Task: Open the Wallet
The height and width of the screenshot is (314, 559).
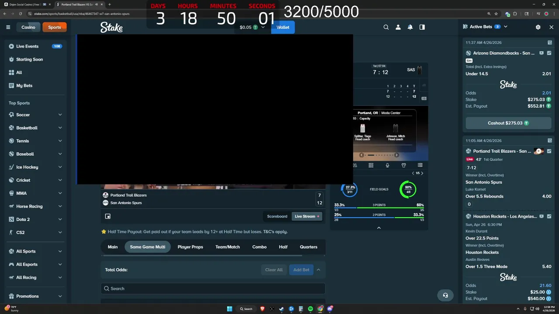Action: [283, 27]
